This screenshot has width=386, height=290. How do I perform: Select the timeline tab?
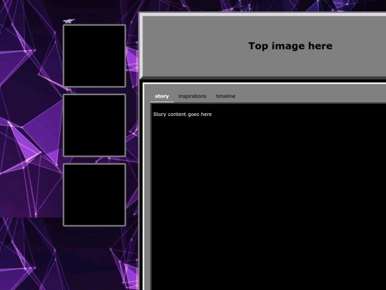tap(225, 96)
